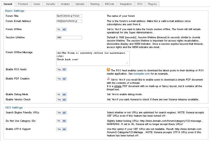210x141 pixels.
Task: Switch to the Frontend tab
Action: click(23, 4)
